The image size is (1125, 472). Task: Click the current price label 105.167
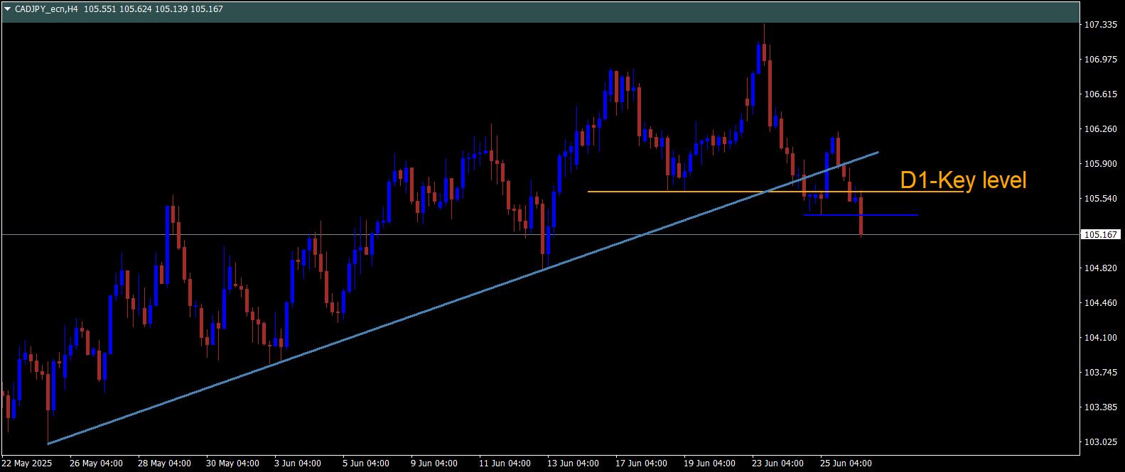(1100, 234)
